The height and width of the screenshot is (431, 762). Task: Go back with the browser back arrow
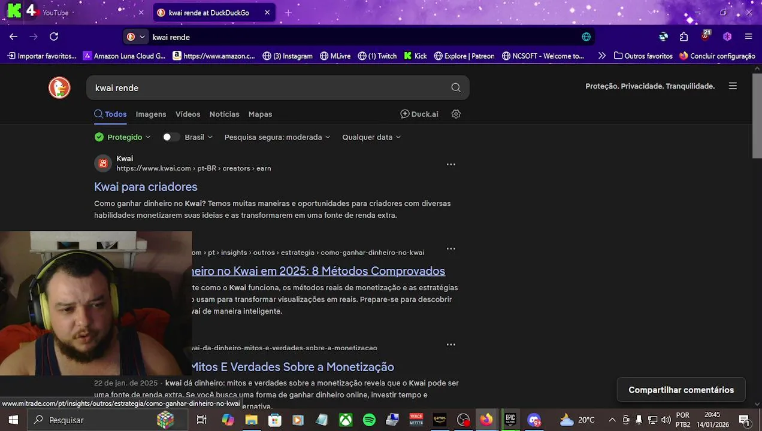(13, 37)
